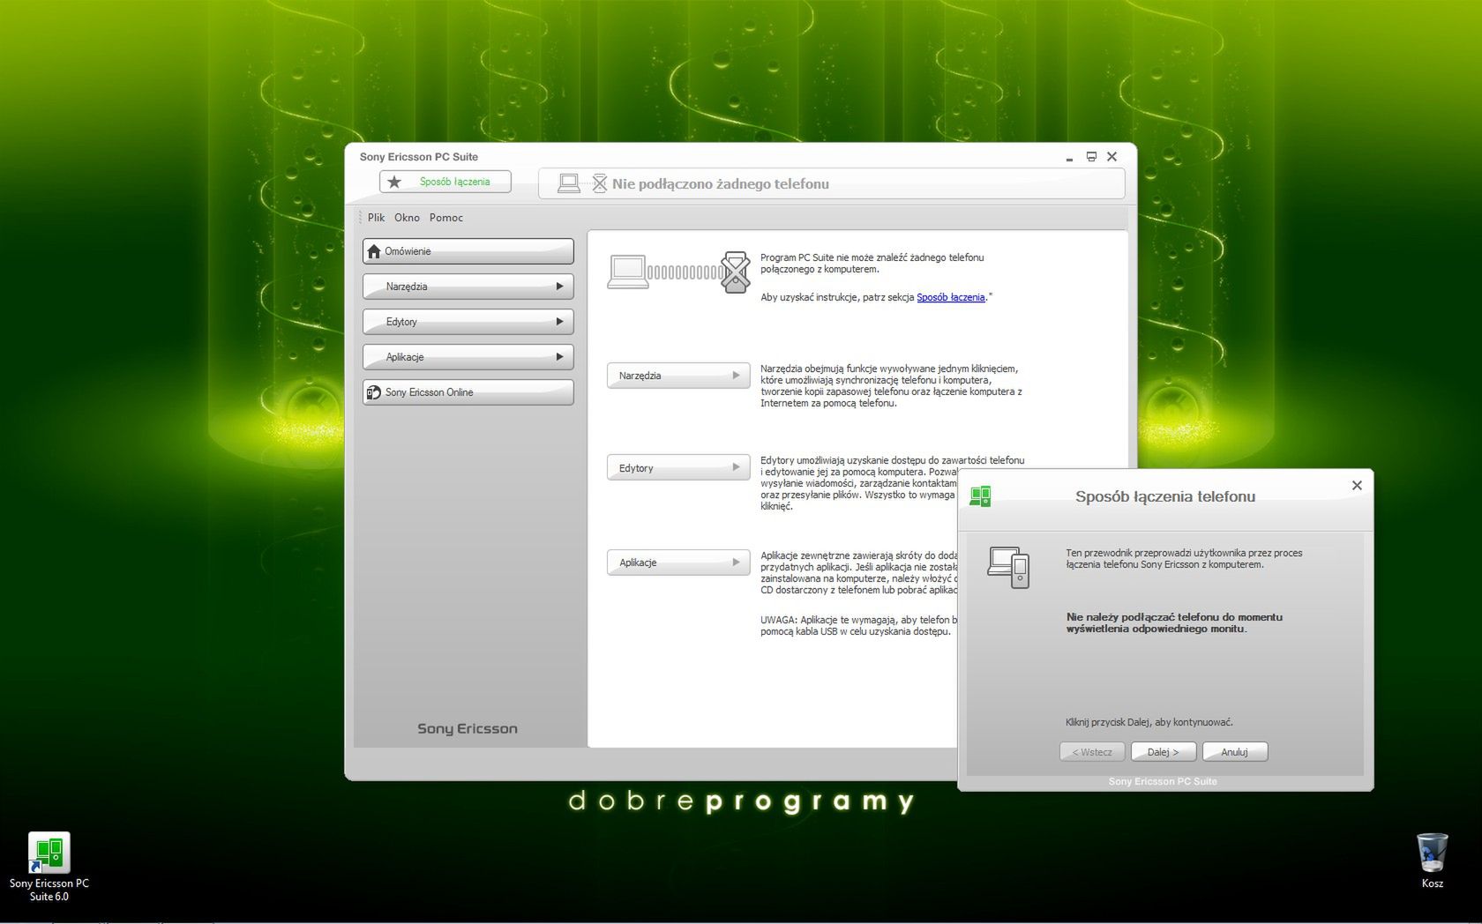1482x924 pixels.
Task: Click the disabled < Wstecz button
Action: click(x=1092, y=752)
